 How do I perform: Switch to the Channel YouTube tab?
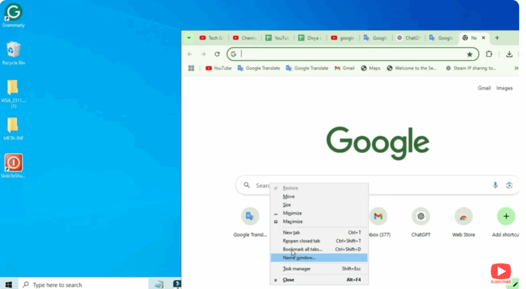(245, 38)
